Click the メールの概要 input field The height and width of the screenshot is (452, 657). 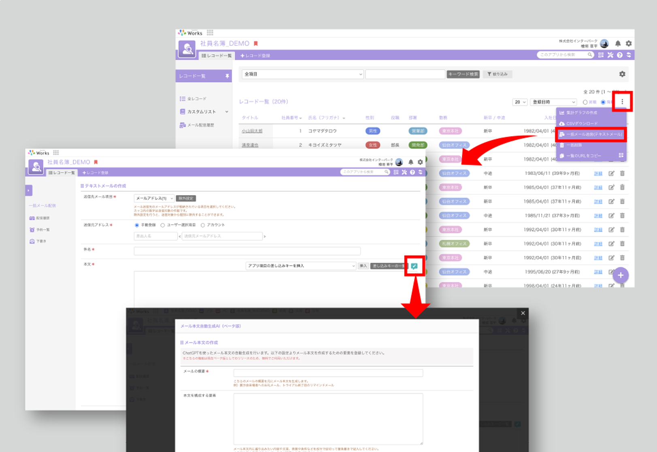coord(328,373)
